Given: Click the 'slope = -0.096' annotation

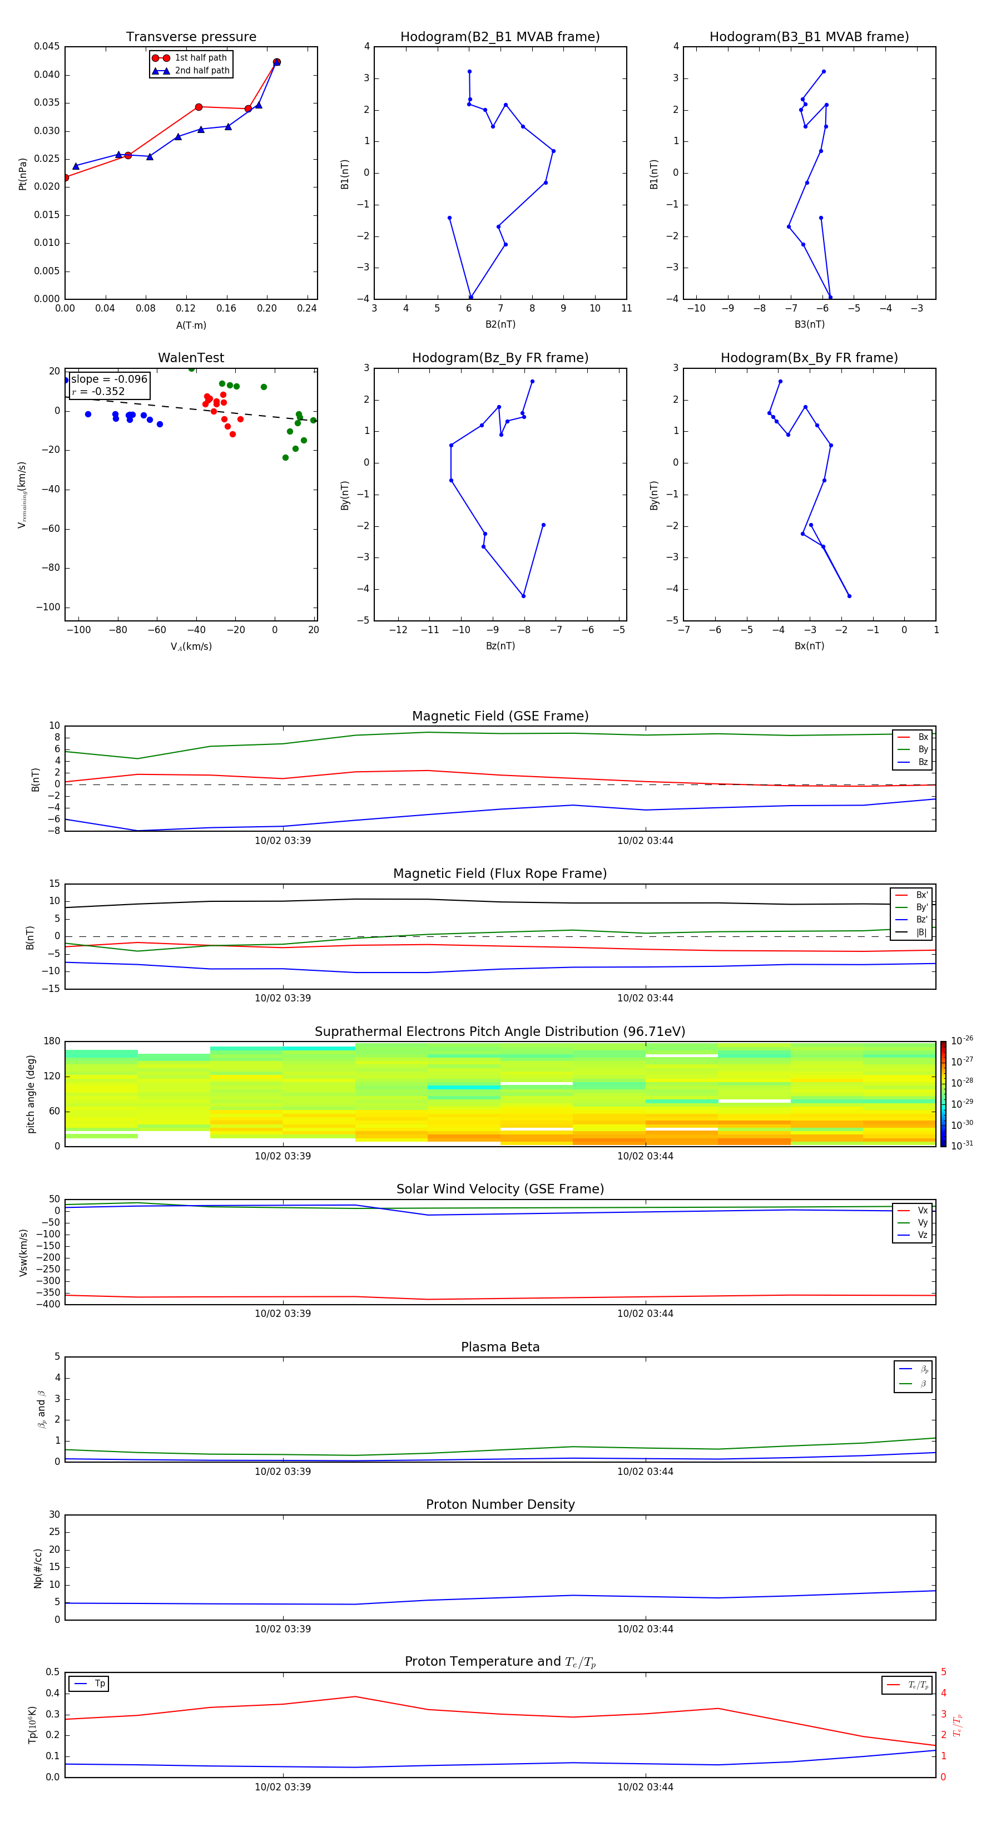Looking at the screenshot, I should (109, 379).
